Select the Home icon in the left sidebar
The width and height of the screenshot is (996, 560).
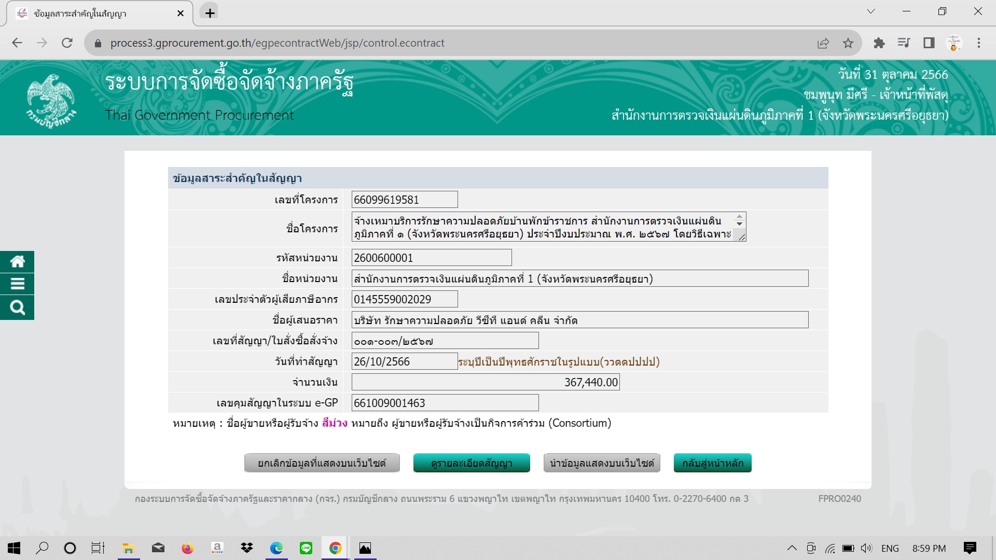tap(17, 261)
